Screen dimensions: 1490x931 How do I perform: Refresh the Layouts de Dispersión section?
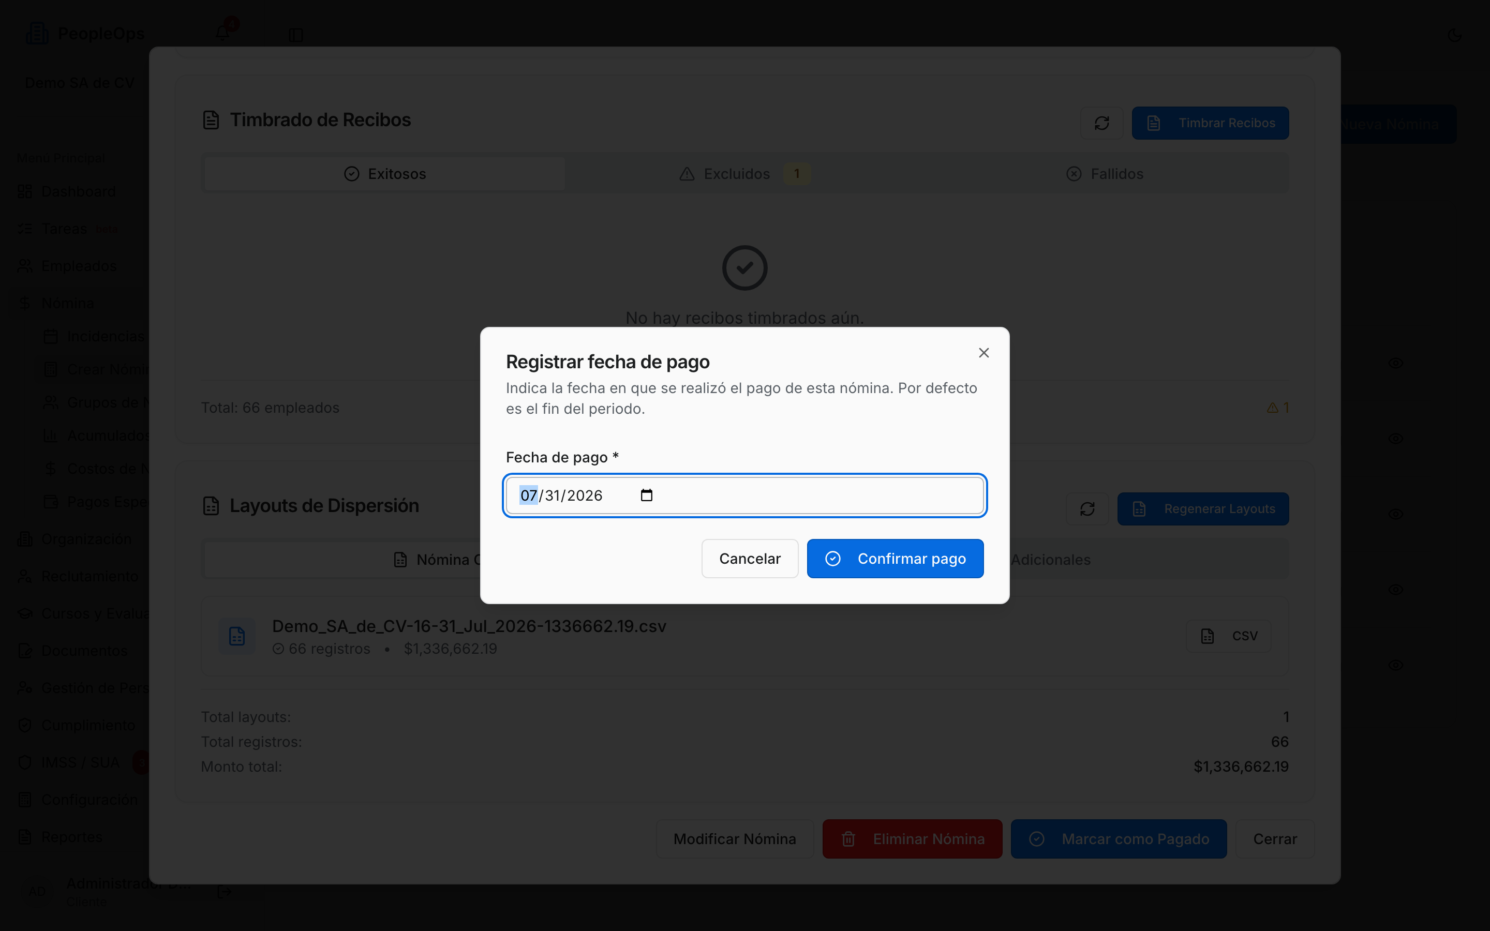coord(1087,509)
